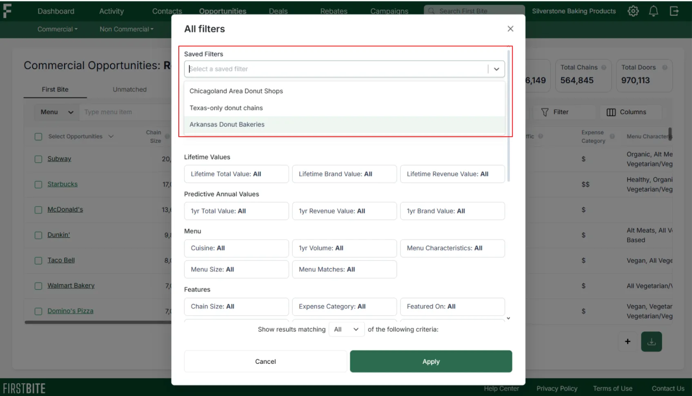Click the Cancel button
Screen dimensions: 692x396
point(265,361)
